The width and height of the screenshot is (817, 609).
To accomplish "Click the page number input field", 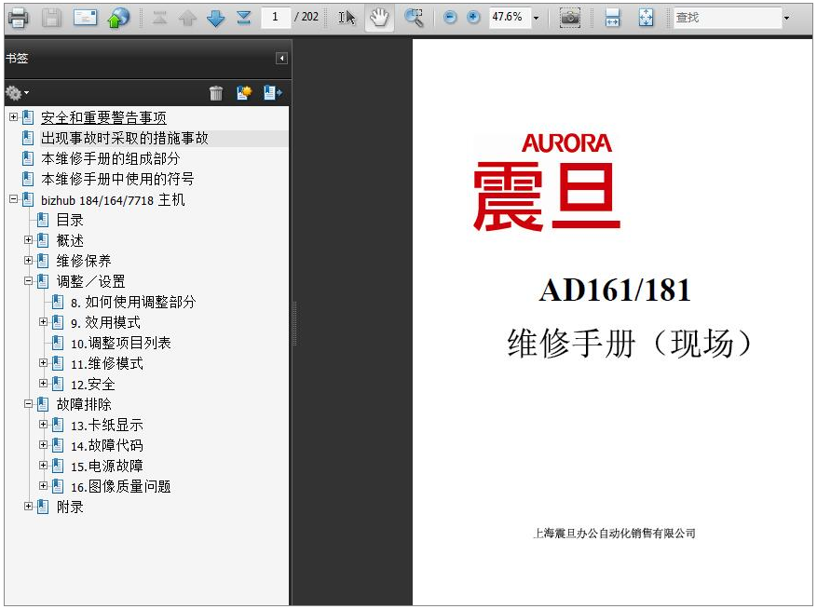I will pyautogui.click(x=275, y=17).
